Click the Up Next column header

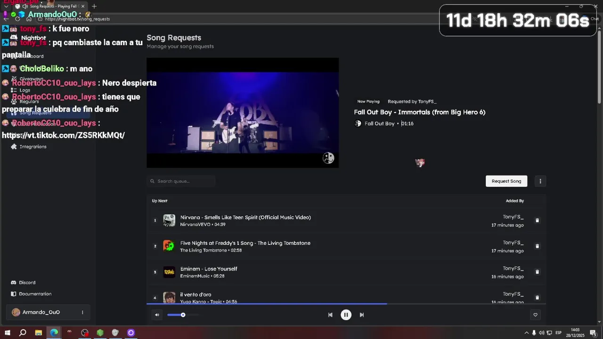pos(160,201)
